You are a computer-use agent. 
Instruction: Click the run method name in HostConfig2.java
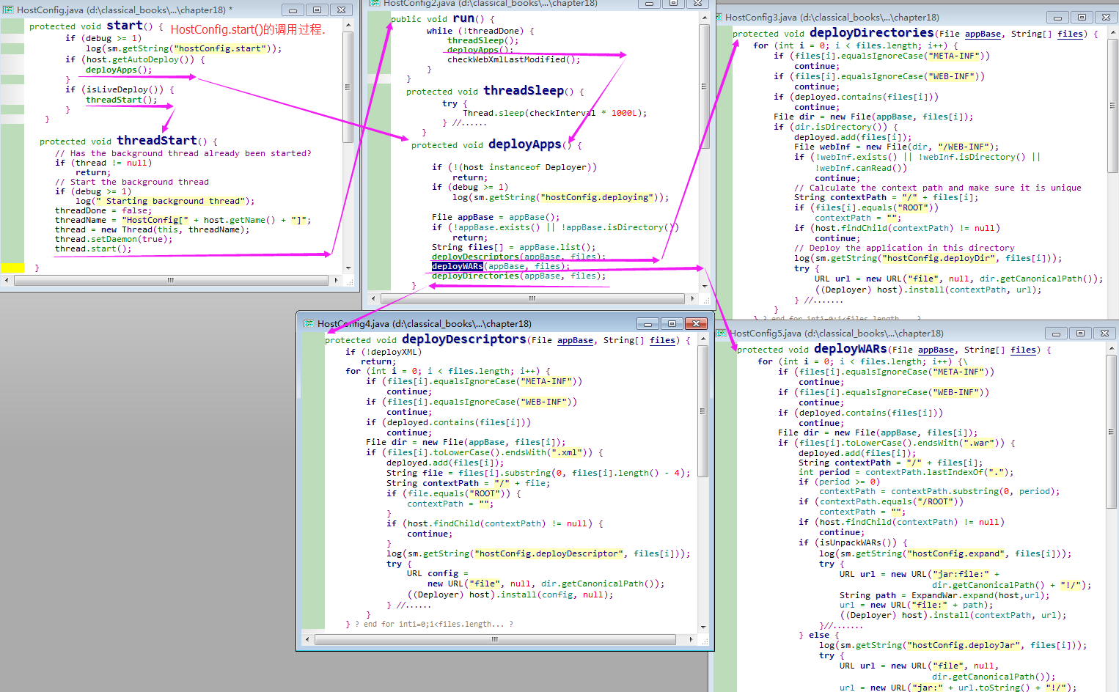pos(463,18)
